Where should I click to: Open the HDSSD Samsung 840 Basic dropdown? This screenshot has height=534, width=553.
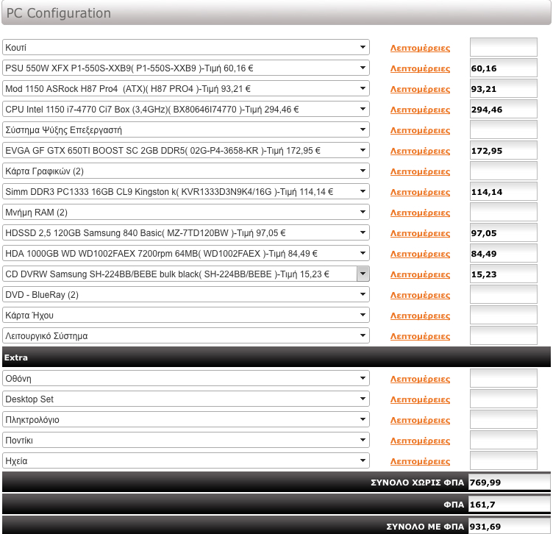click(186, 232)
